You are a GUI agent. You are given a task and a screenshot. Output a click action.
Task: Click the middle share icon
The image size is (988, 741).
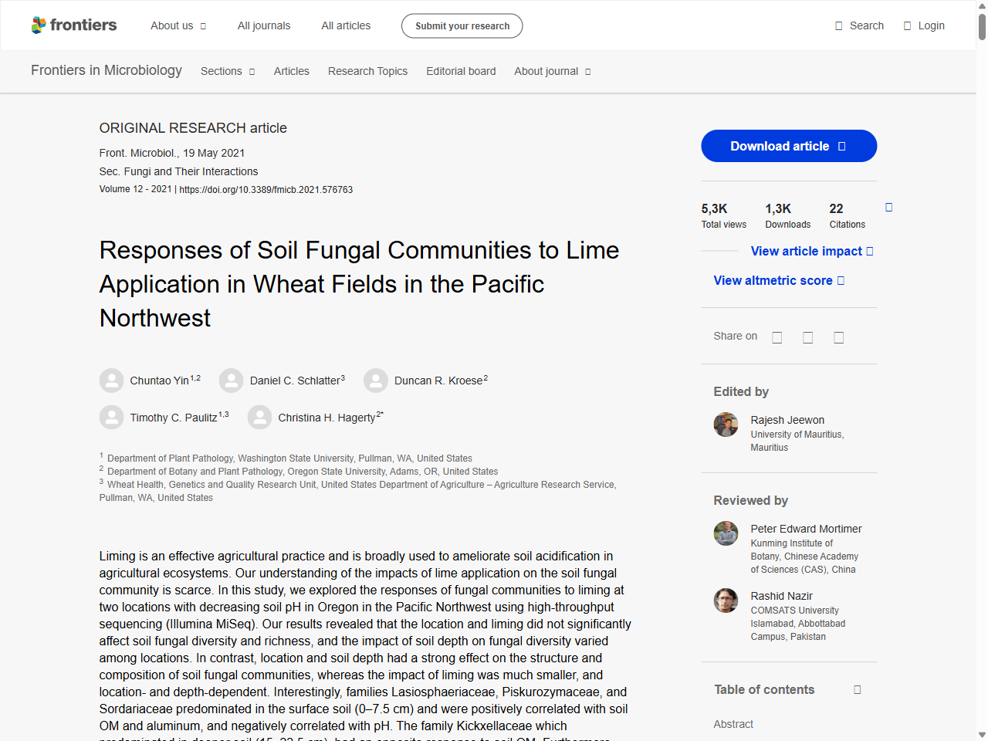point(807,337)
